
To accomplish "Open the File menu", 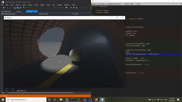I will pos(2,5).
